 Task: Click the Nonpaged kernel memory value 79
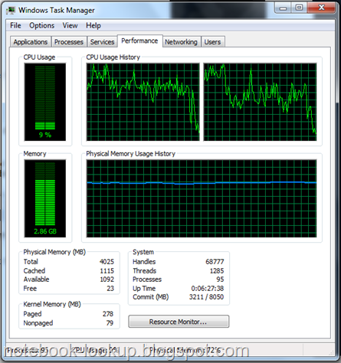[x=110, y=323]
